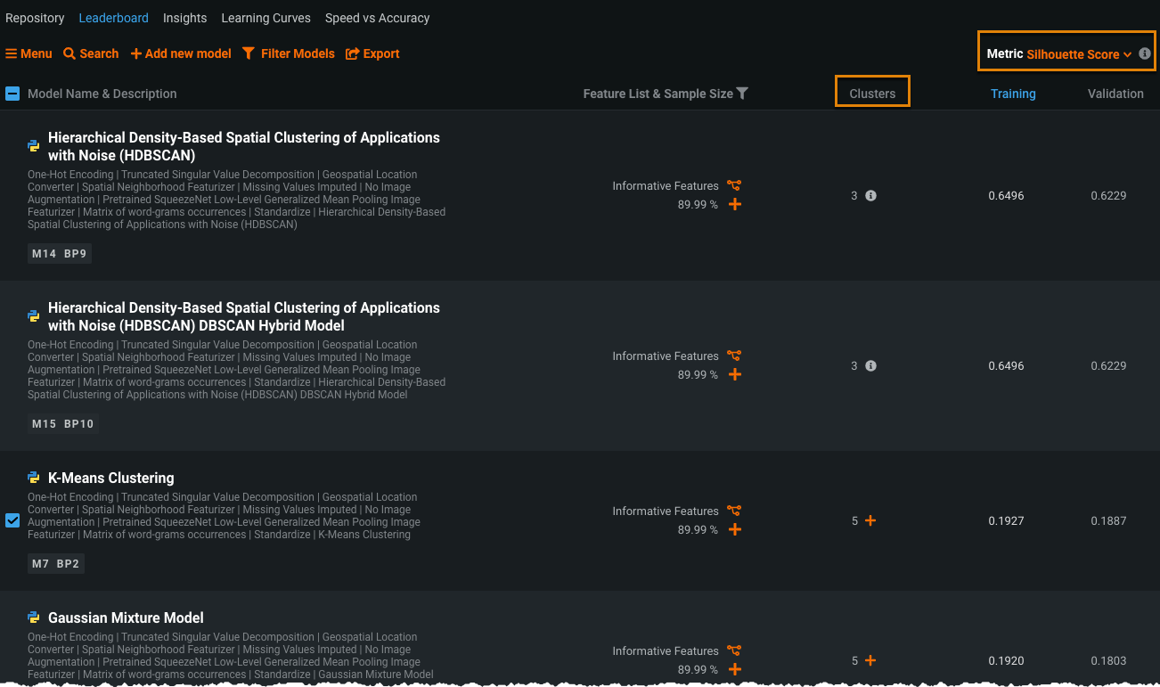This screenshot has height=687, width=1160.
Task: Click the plus icon beside K-Means 5 clusters
Action: tap(870, 520)
